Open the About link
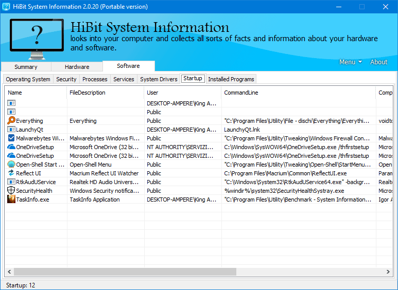Image resolution: width=398 pixels, height=290 pixels. (x=378, y=62)
